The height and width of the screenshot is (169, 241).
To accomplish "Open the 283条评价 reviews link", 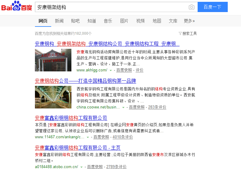I will point(157,107).
